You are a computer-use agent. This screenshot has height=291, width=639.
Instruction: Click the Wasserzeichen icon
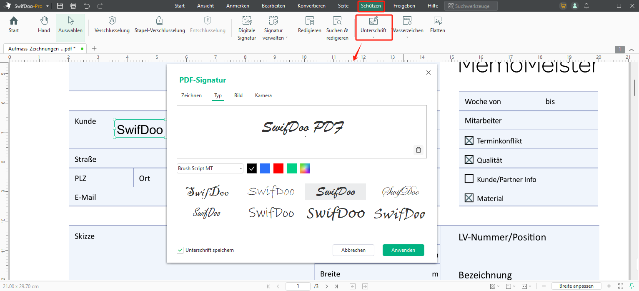[x=407, y=24]
